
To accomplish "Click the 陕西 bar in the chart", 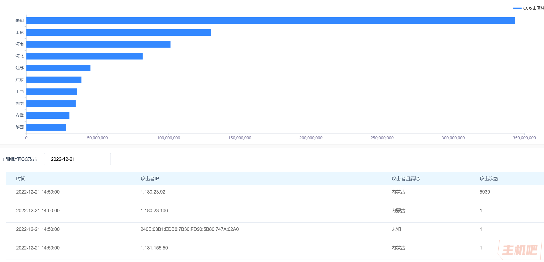I will point(46,127).
